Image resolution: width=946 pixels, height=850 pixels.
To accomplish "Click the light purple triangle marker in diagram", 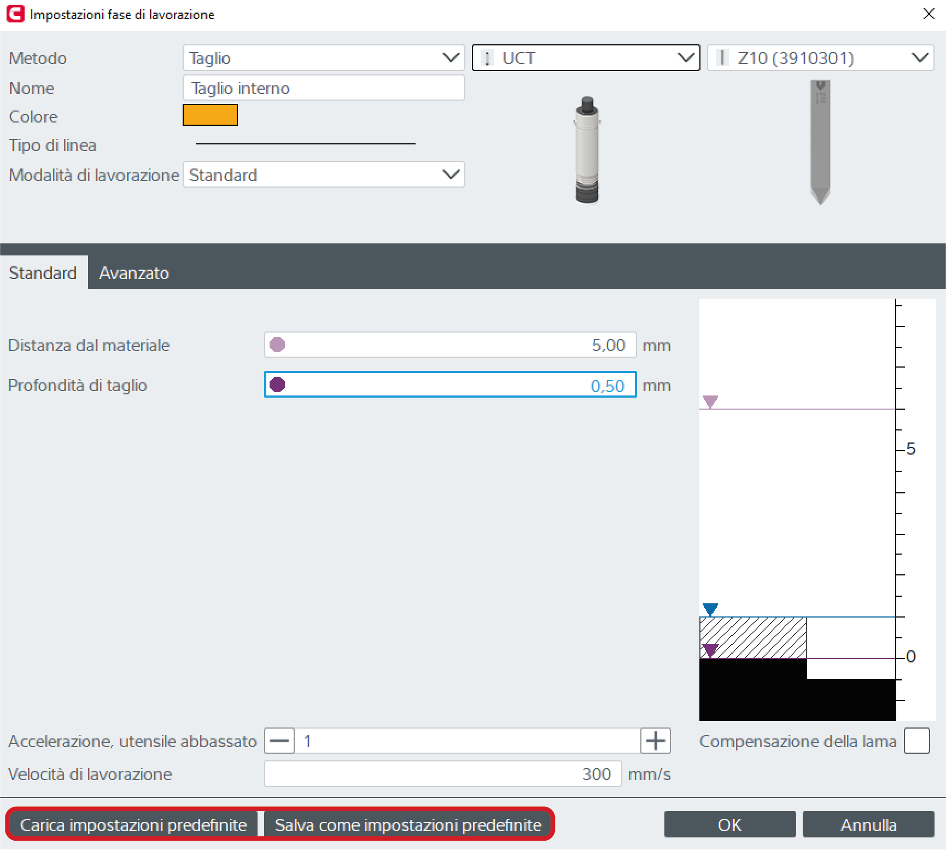I will click(710, 402).
